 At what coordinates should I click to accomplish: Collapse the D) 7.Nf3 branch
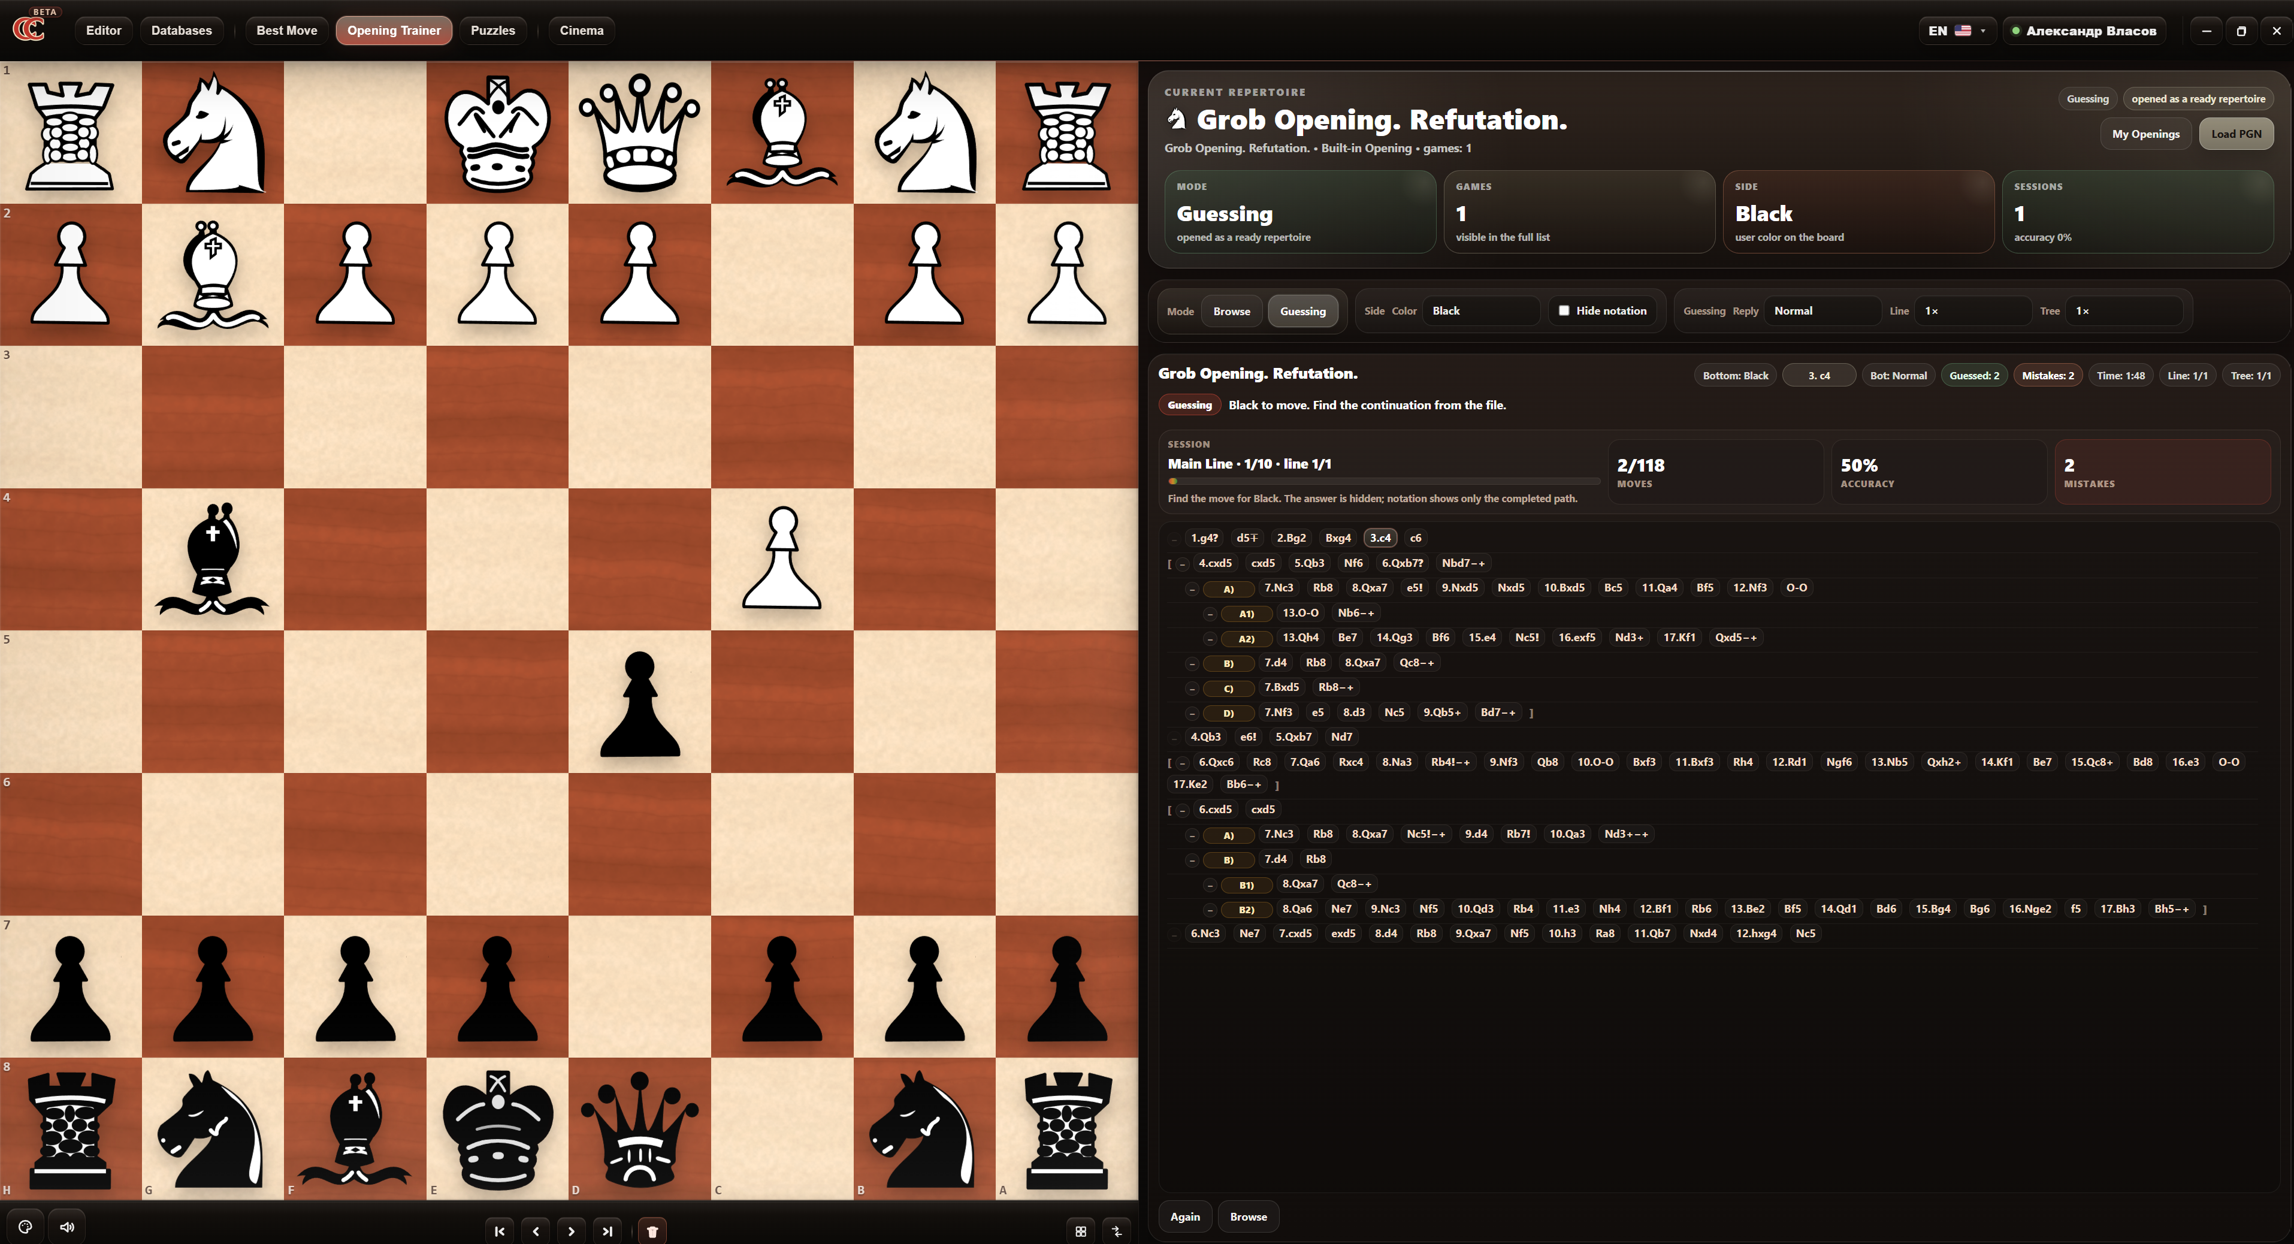click(1192, 713)
